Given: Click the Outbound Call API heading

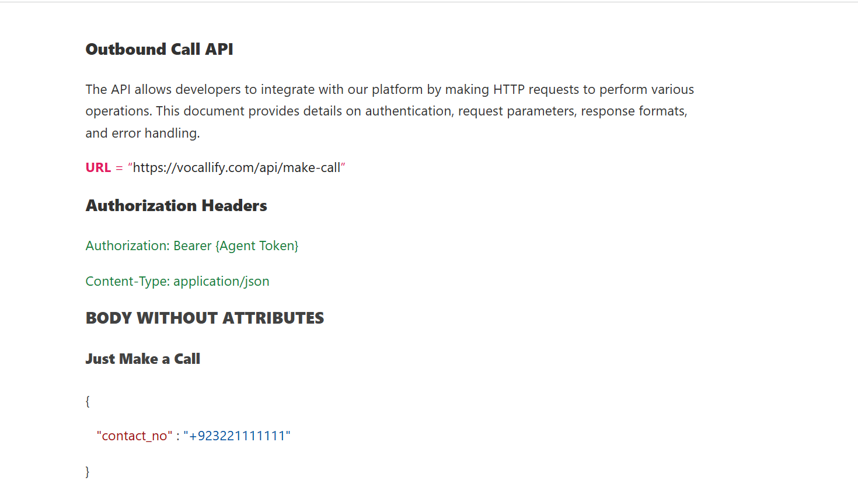Looking at the screenshot, I should (159, 50).
